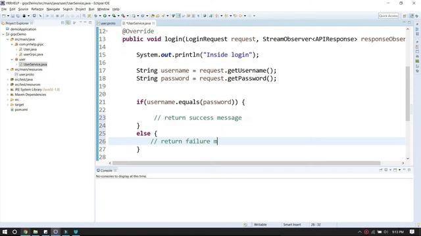421x236 pixels.
Task: Click the editor vertical scrollbar thumb
Action: (408, 93)
